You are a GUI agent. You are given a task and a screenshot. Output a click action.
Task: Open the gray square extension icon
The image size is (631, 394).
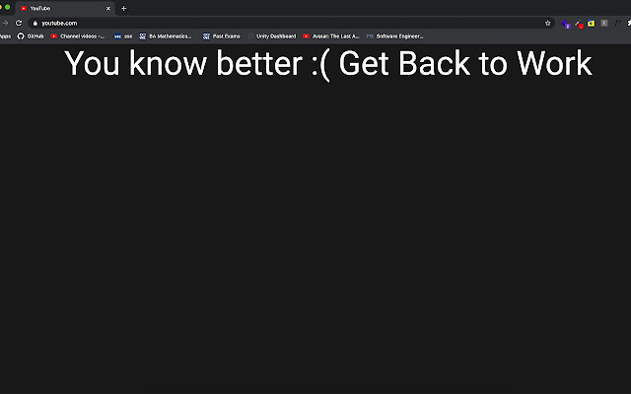tap(604, 24)
